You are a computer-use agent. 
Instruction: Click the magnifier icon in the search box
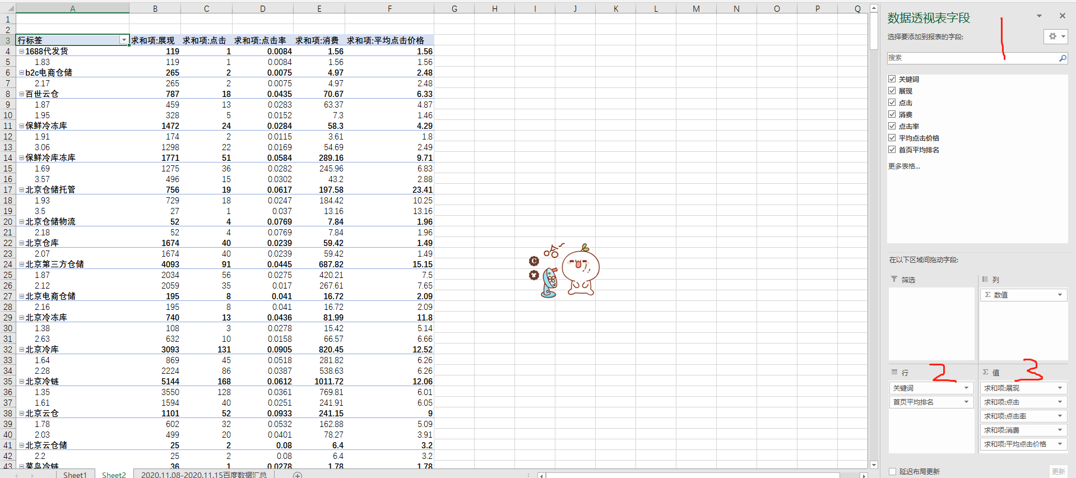pos(1062,58)
